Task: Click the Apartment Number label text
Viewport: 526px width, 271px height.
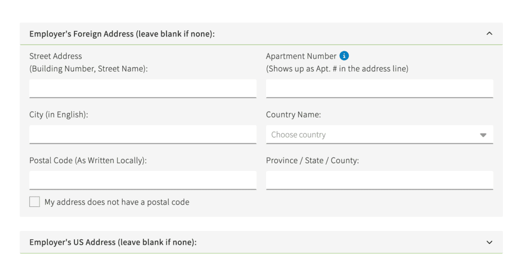Action: (x=301, y=56)
